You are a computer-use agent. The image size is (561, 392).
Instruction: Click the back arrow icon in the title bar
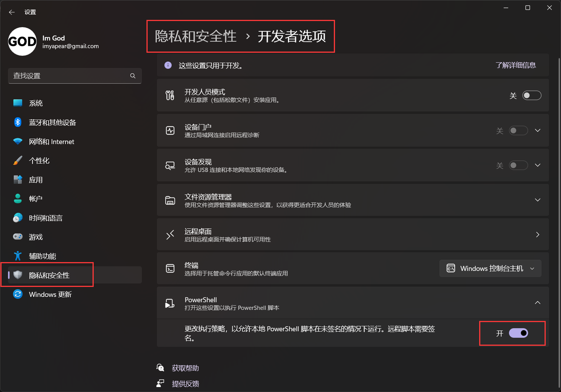click(12, 12)
